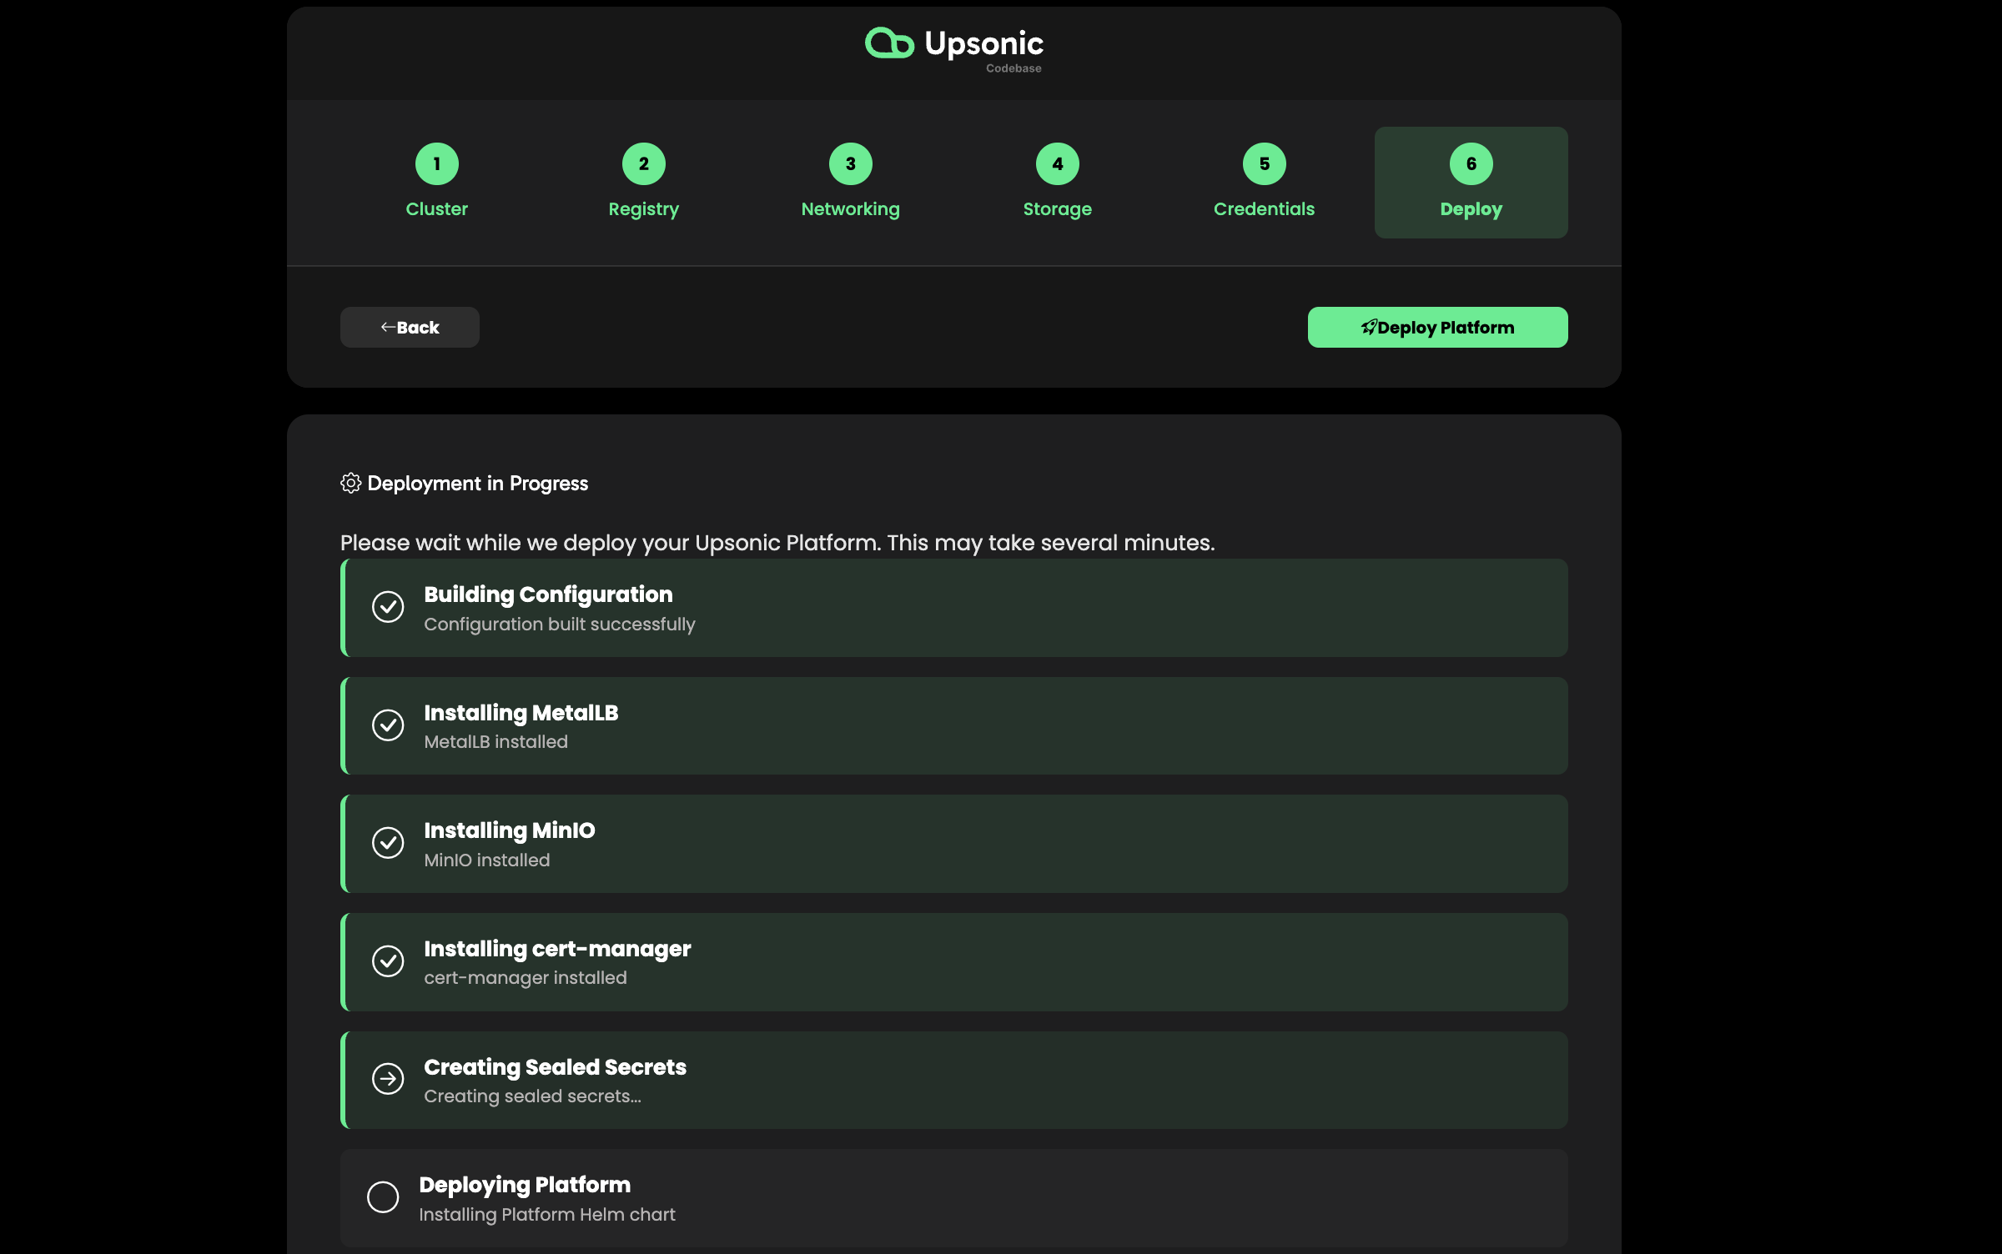2002x1254 pixels.
Task: Click the arrow icon for Creating Sealed Secrets
Action: 387,1080
